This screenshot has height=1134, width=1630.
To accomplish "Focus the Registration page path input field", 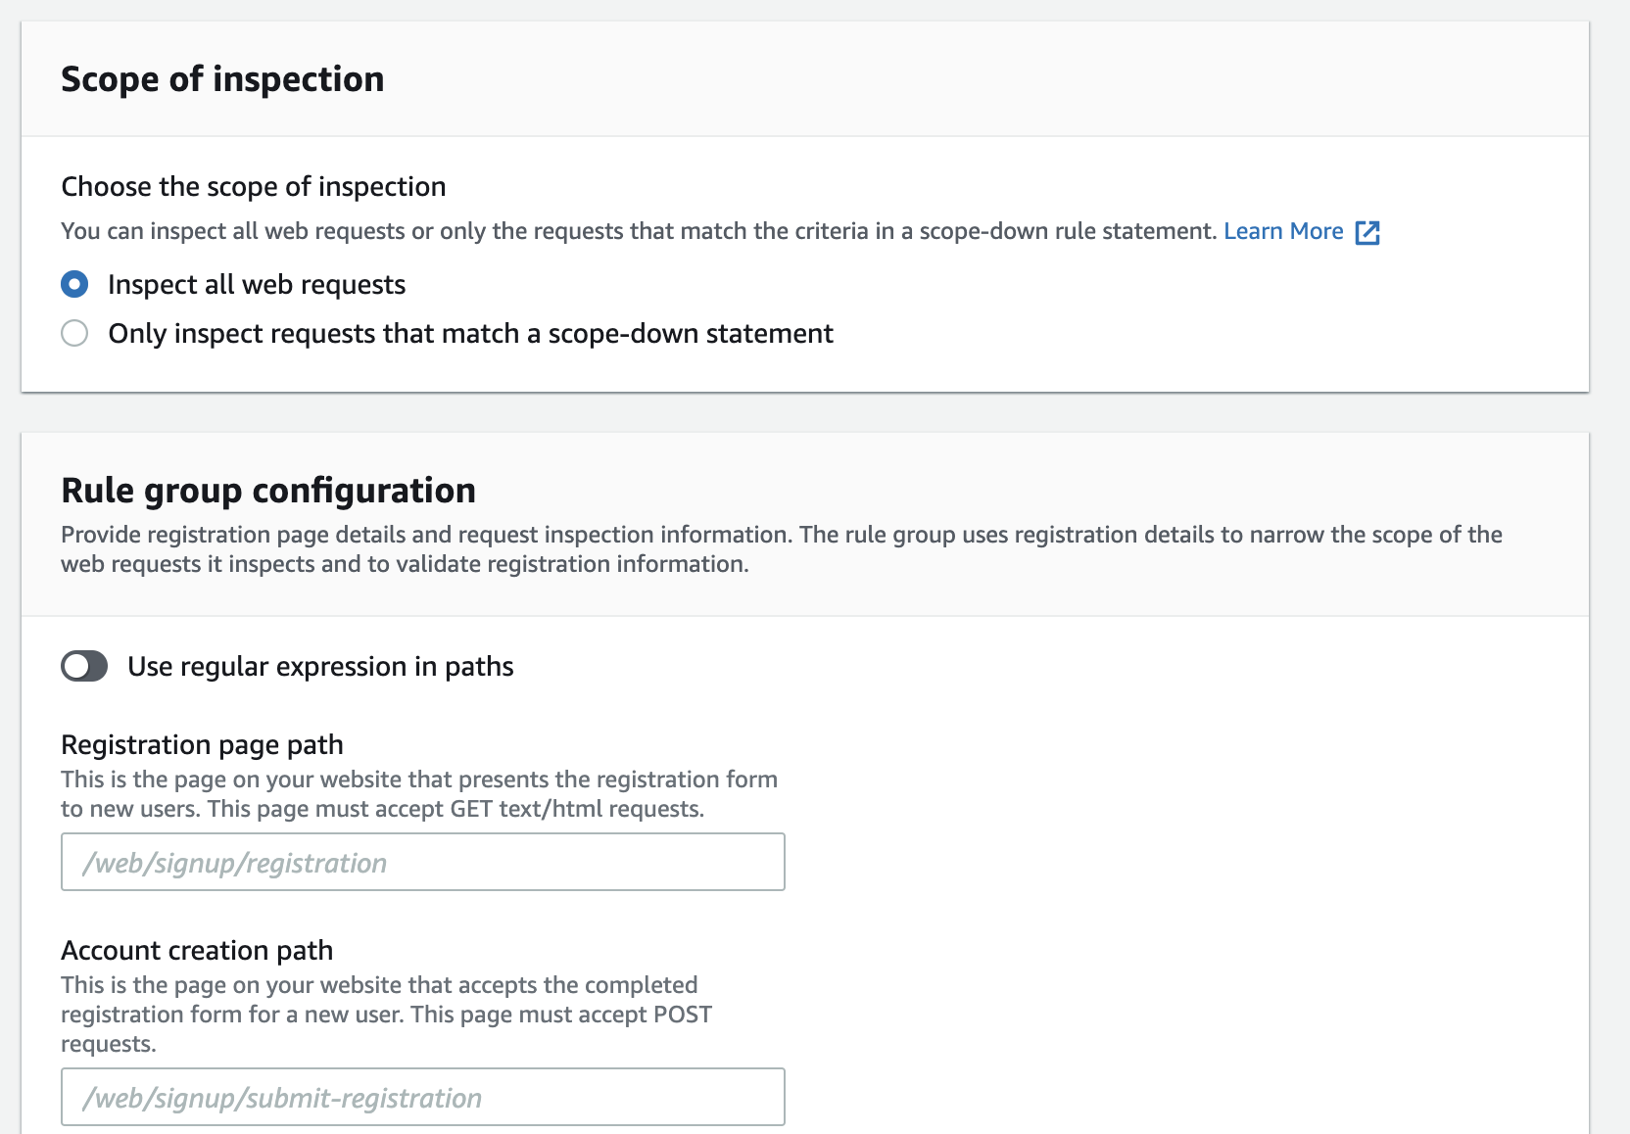I will tap(423, 862).
